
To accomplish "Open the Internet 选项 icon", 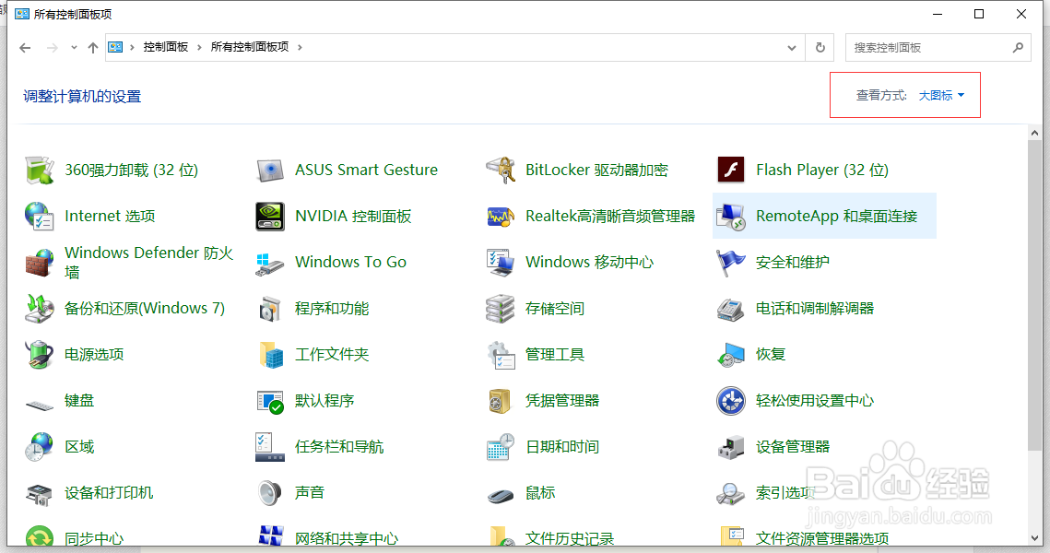I will pyautogui.click(x=40, y=217).
